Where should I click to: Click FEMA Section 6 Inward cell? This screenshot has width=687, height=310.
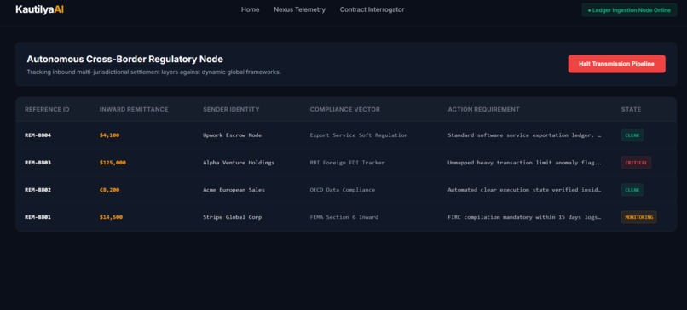pos(344,217)
